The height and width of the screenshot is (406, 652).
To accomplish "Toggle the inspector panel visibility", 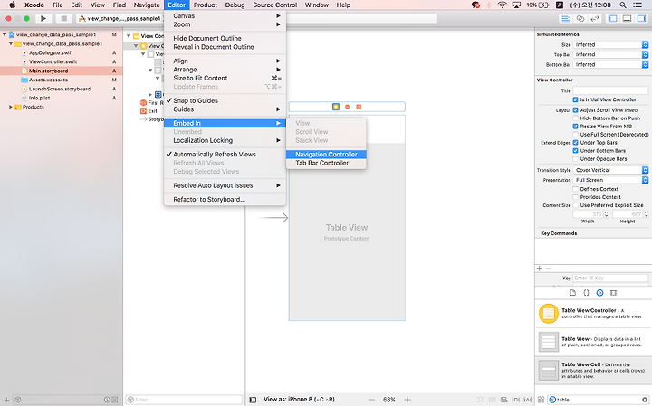I will (x=641, y=18).
